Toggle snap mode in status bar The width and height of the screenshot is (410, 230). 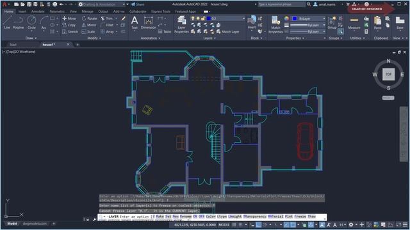coord(241,224)
